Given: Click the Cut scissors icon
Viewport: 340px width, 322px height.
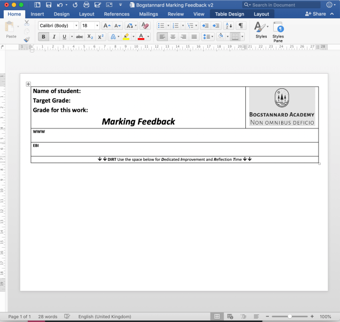Looking at the screenshot, I should (27, 22).
